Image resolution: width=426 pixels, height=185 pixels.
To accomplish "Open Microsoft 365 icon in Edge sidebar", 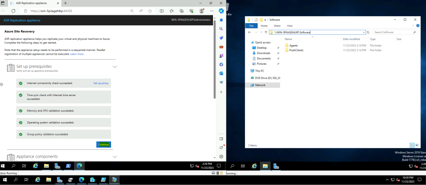I will (221, 65).
